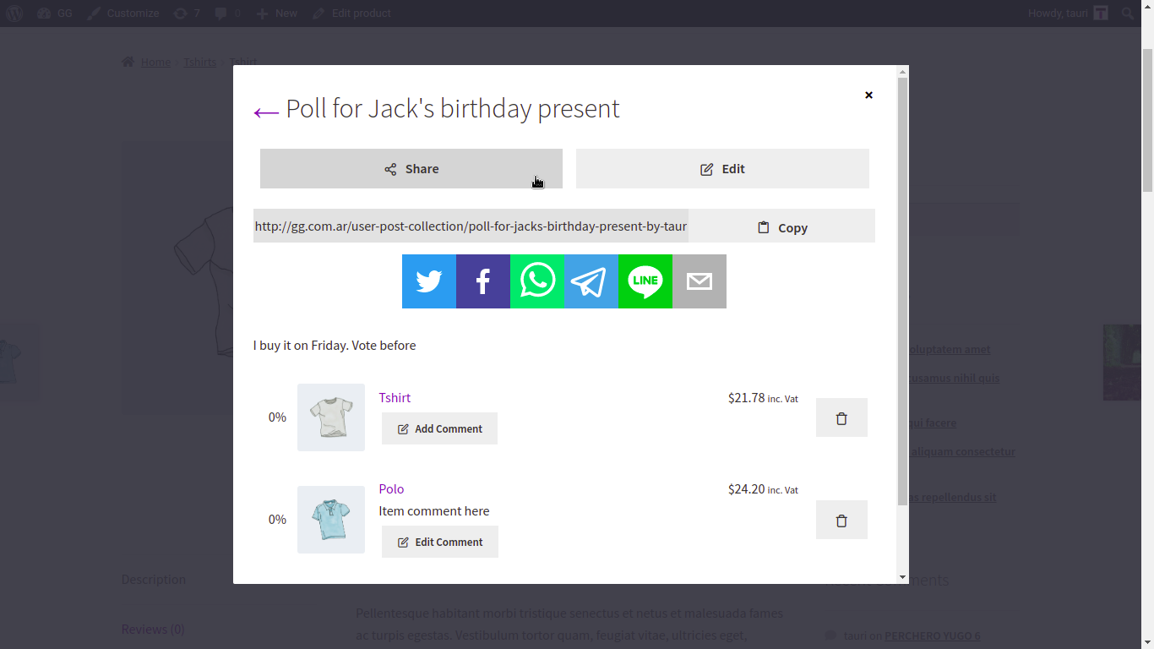
Task: Share poll on Facebook
Action: [x=483, y=281]
